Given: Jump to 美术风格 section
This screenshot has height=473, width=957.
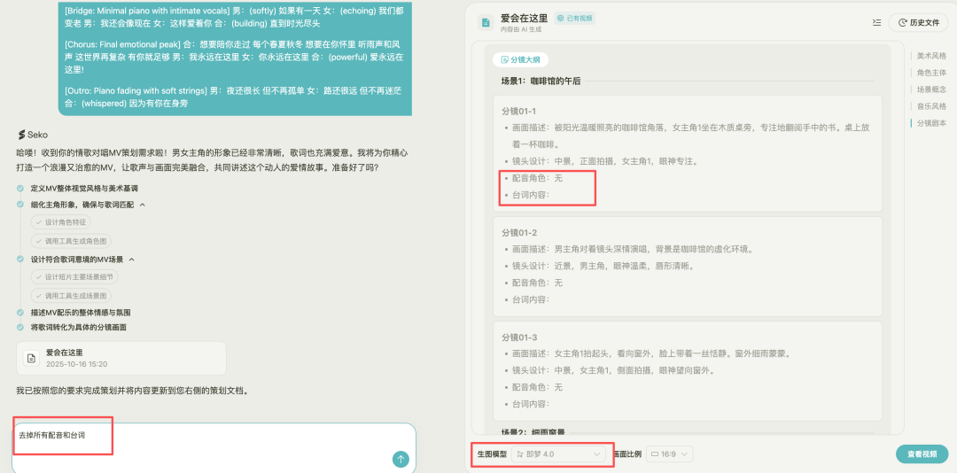Looking at the screenshot, I should pos(931,56).
